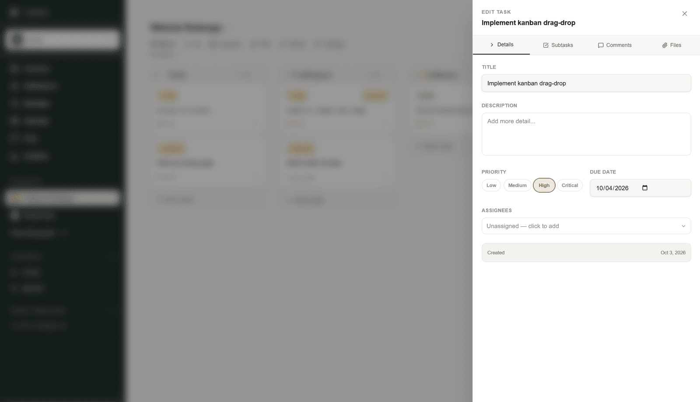Click the bold panel heading 'Implement kanban drag-drop'
This screenshot has height=402, width=700.
[528, 23]
